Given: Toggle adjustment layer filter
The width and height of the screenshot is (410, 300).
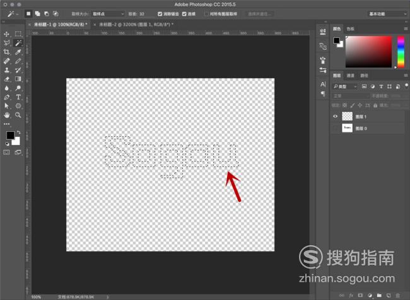Looking at the screenshot, I should coord(373,86).
